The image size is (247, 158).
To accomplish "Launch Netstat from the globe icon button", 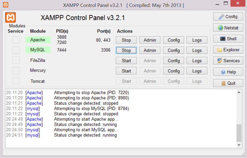I will click(x=228, y=28).
